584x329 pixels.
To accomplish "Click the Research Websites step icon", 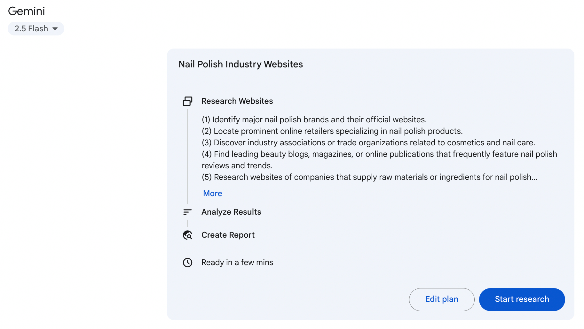I will (x=187, y=101).
